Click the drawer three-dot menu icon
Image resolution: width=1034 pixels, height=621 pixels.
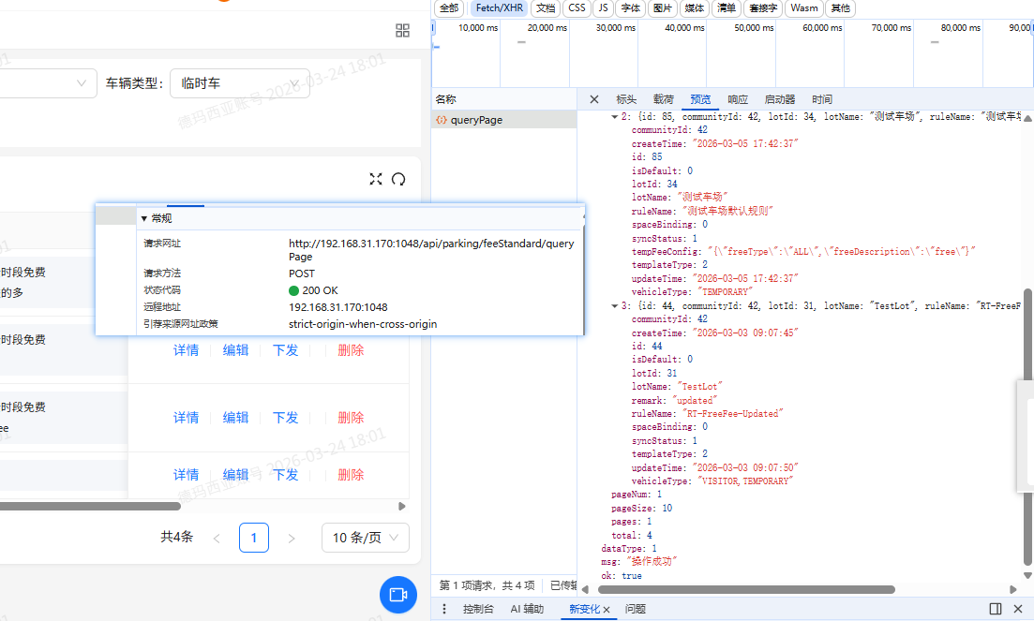point(444,609)
